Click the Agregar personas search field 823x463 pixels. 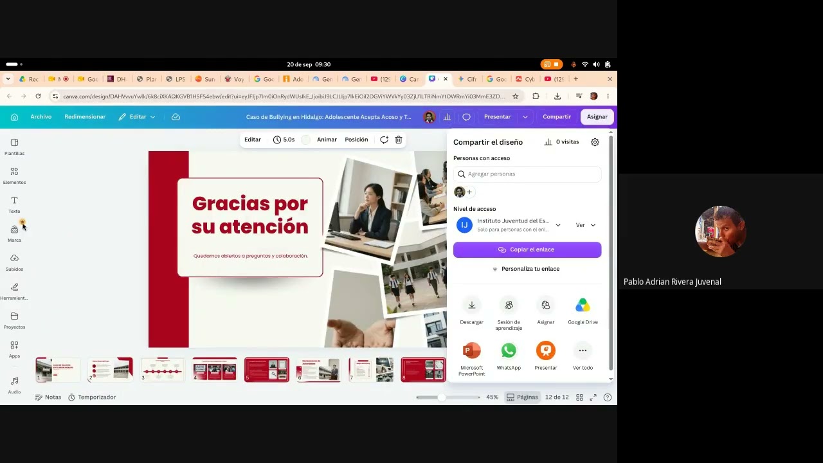527,174
